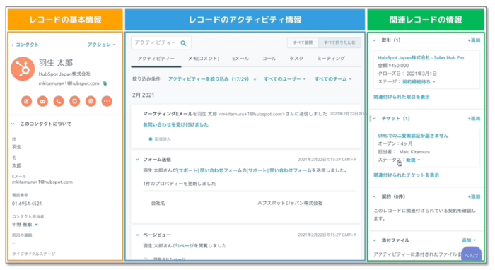Collapse the 取引 (1) section

click(x=374, y=40)
